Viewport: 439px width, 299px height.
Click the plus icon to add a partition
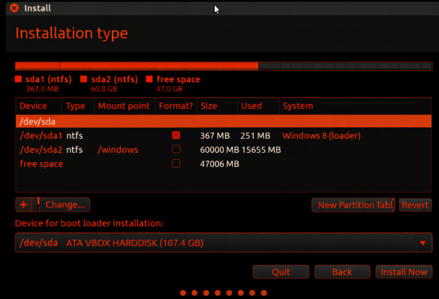pos(23,205)
